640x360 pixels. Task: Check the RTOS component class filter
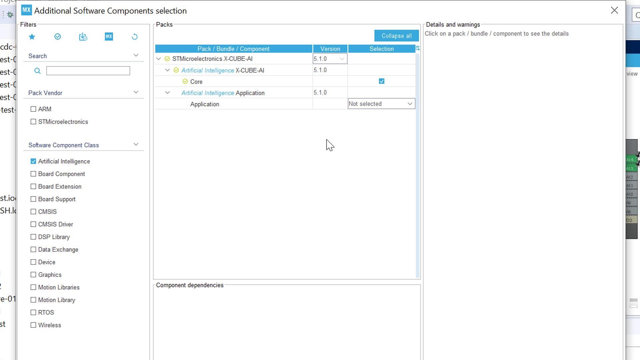point(33,313)
